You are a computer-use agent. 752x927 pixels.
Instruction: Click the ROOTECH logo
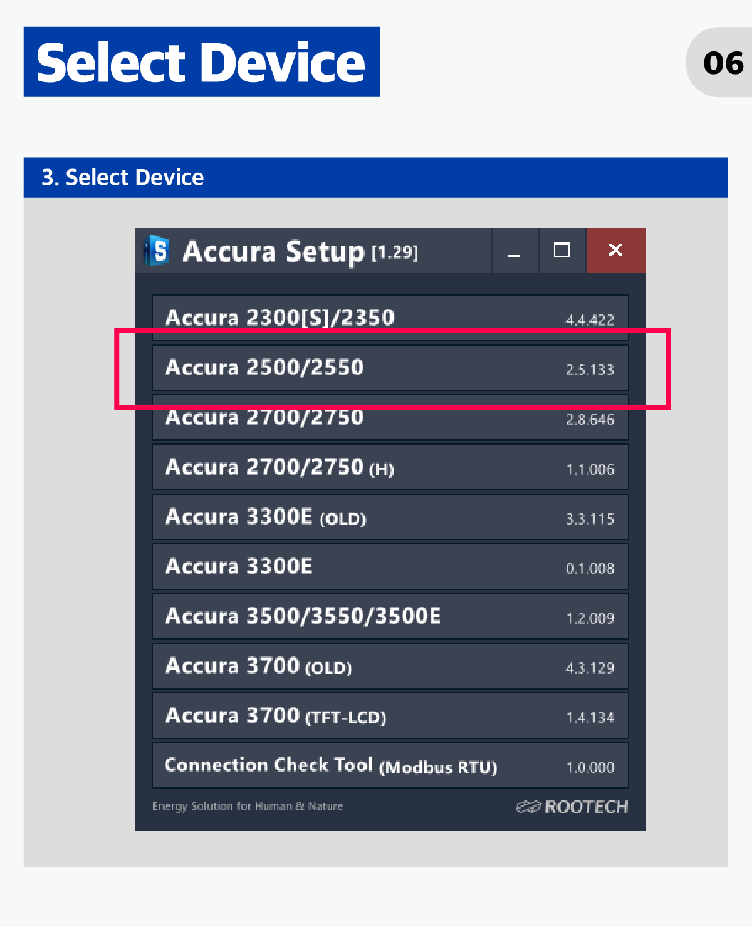tap(572, 807)
